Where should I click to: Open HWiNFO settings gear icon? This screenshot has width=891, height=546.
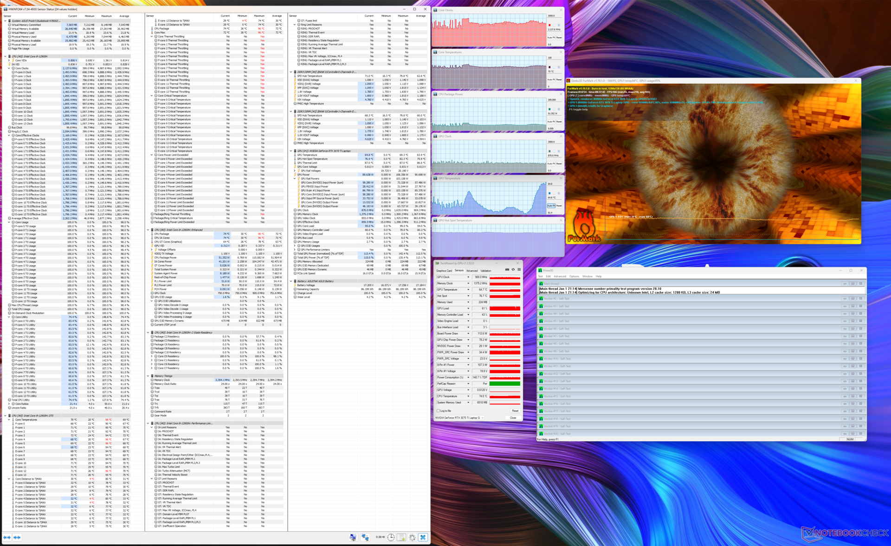(412, 537)
